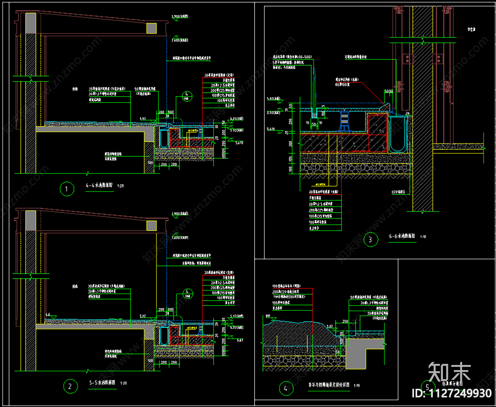This screenshot has height=407, width=496.
Task: Click the 1:10 scale text beside the 6-6 title
Action: click(x=423, y=237)
